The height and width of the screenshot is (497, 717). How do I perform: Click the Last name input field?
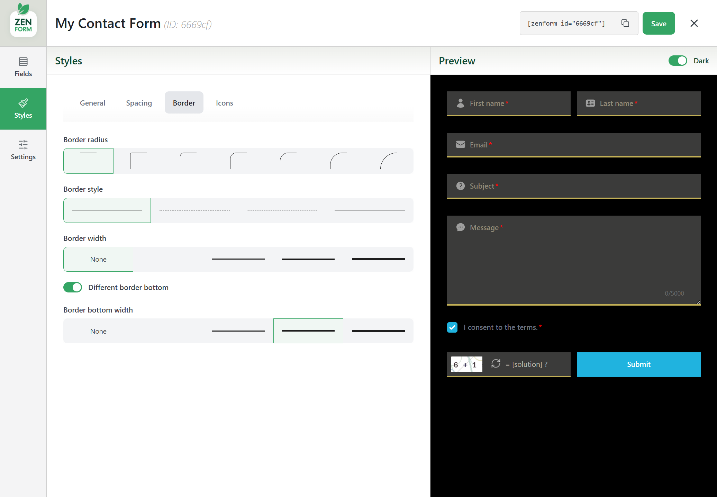(x=638, y=103)
